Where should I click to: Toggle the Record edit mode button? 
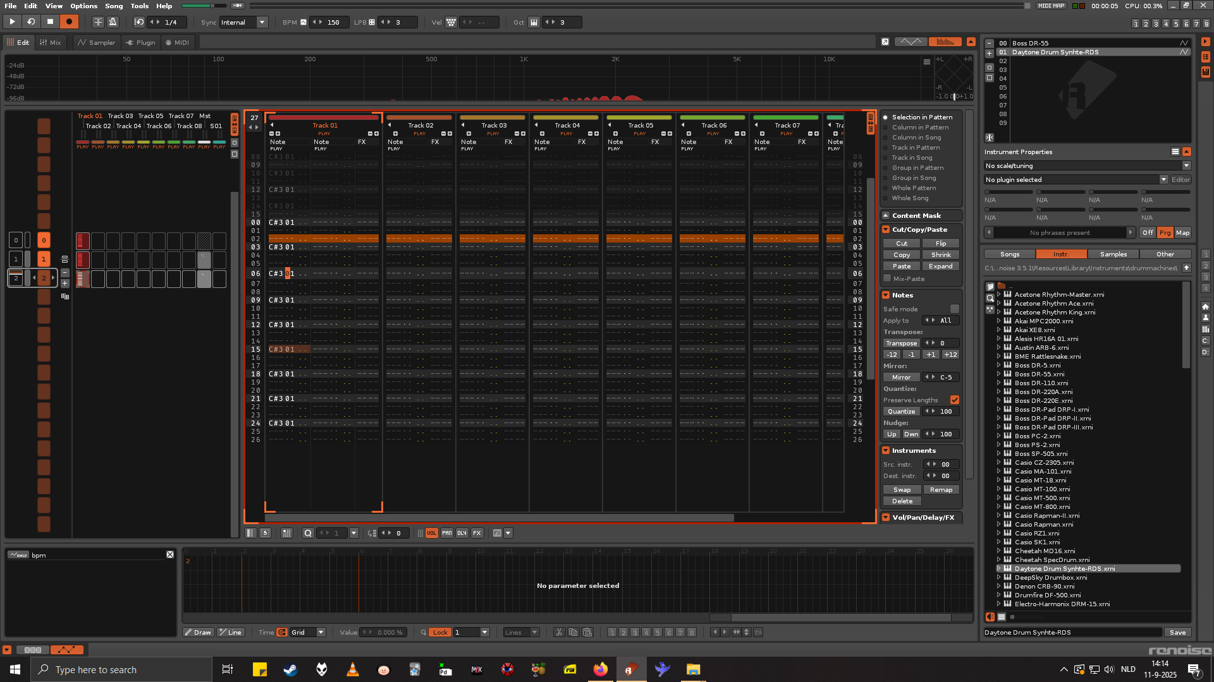[69, 22]
